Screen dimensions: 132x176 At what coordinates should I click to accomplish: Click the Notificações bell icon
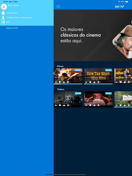tap(3, 13)
